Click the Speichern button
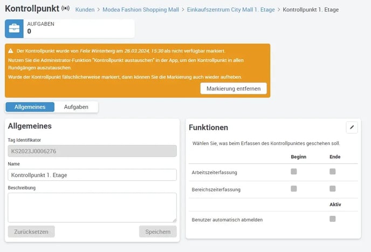Image resolution: width=371 pixels, height=252 pixels. point(158,231)
